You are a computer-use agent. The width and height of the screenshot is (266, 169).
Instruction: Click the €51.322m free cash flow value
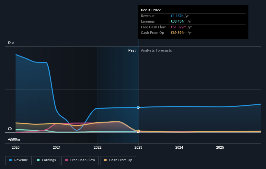coord(179,27)
